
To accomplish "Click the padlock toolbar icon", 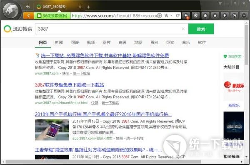I will (x=205, y=16).
